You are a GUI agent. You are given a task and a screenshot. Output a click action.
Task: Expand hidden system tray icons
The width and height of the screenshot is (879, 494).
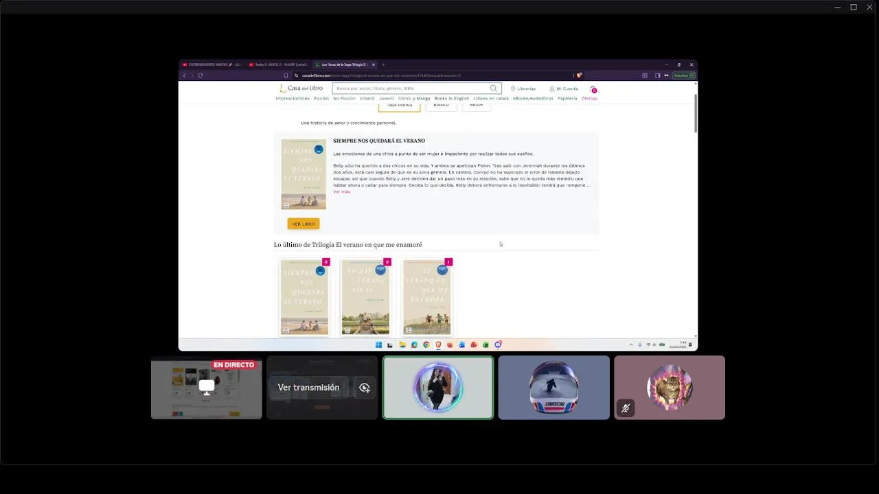pos(631,344)
